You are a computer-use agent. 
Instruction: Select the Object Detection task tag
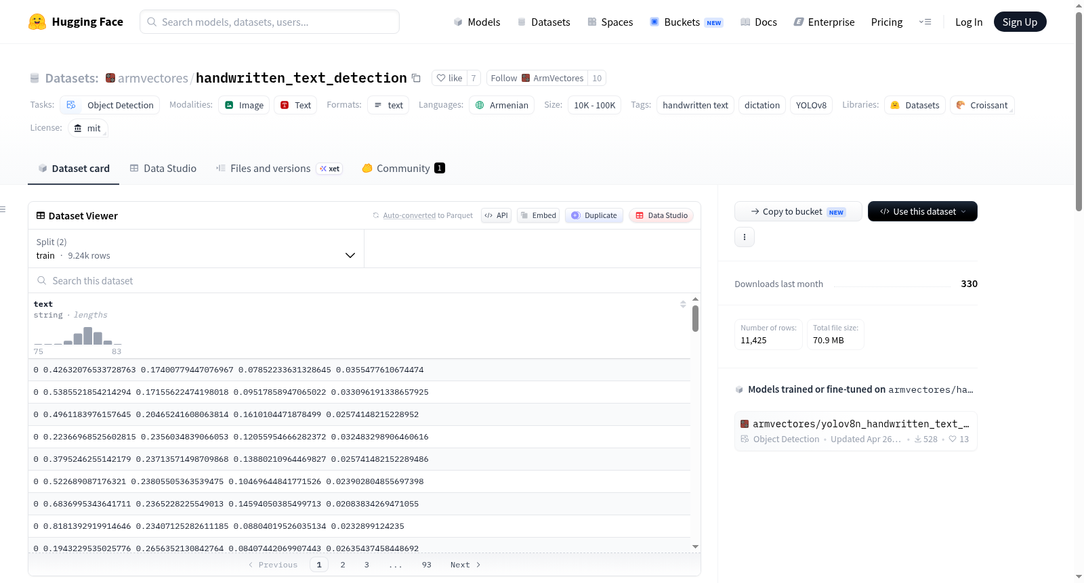click(x=110, y=105)
